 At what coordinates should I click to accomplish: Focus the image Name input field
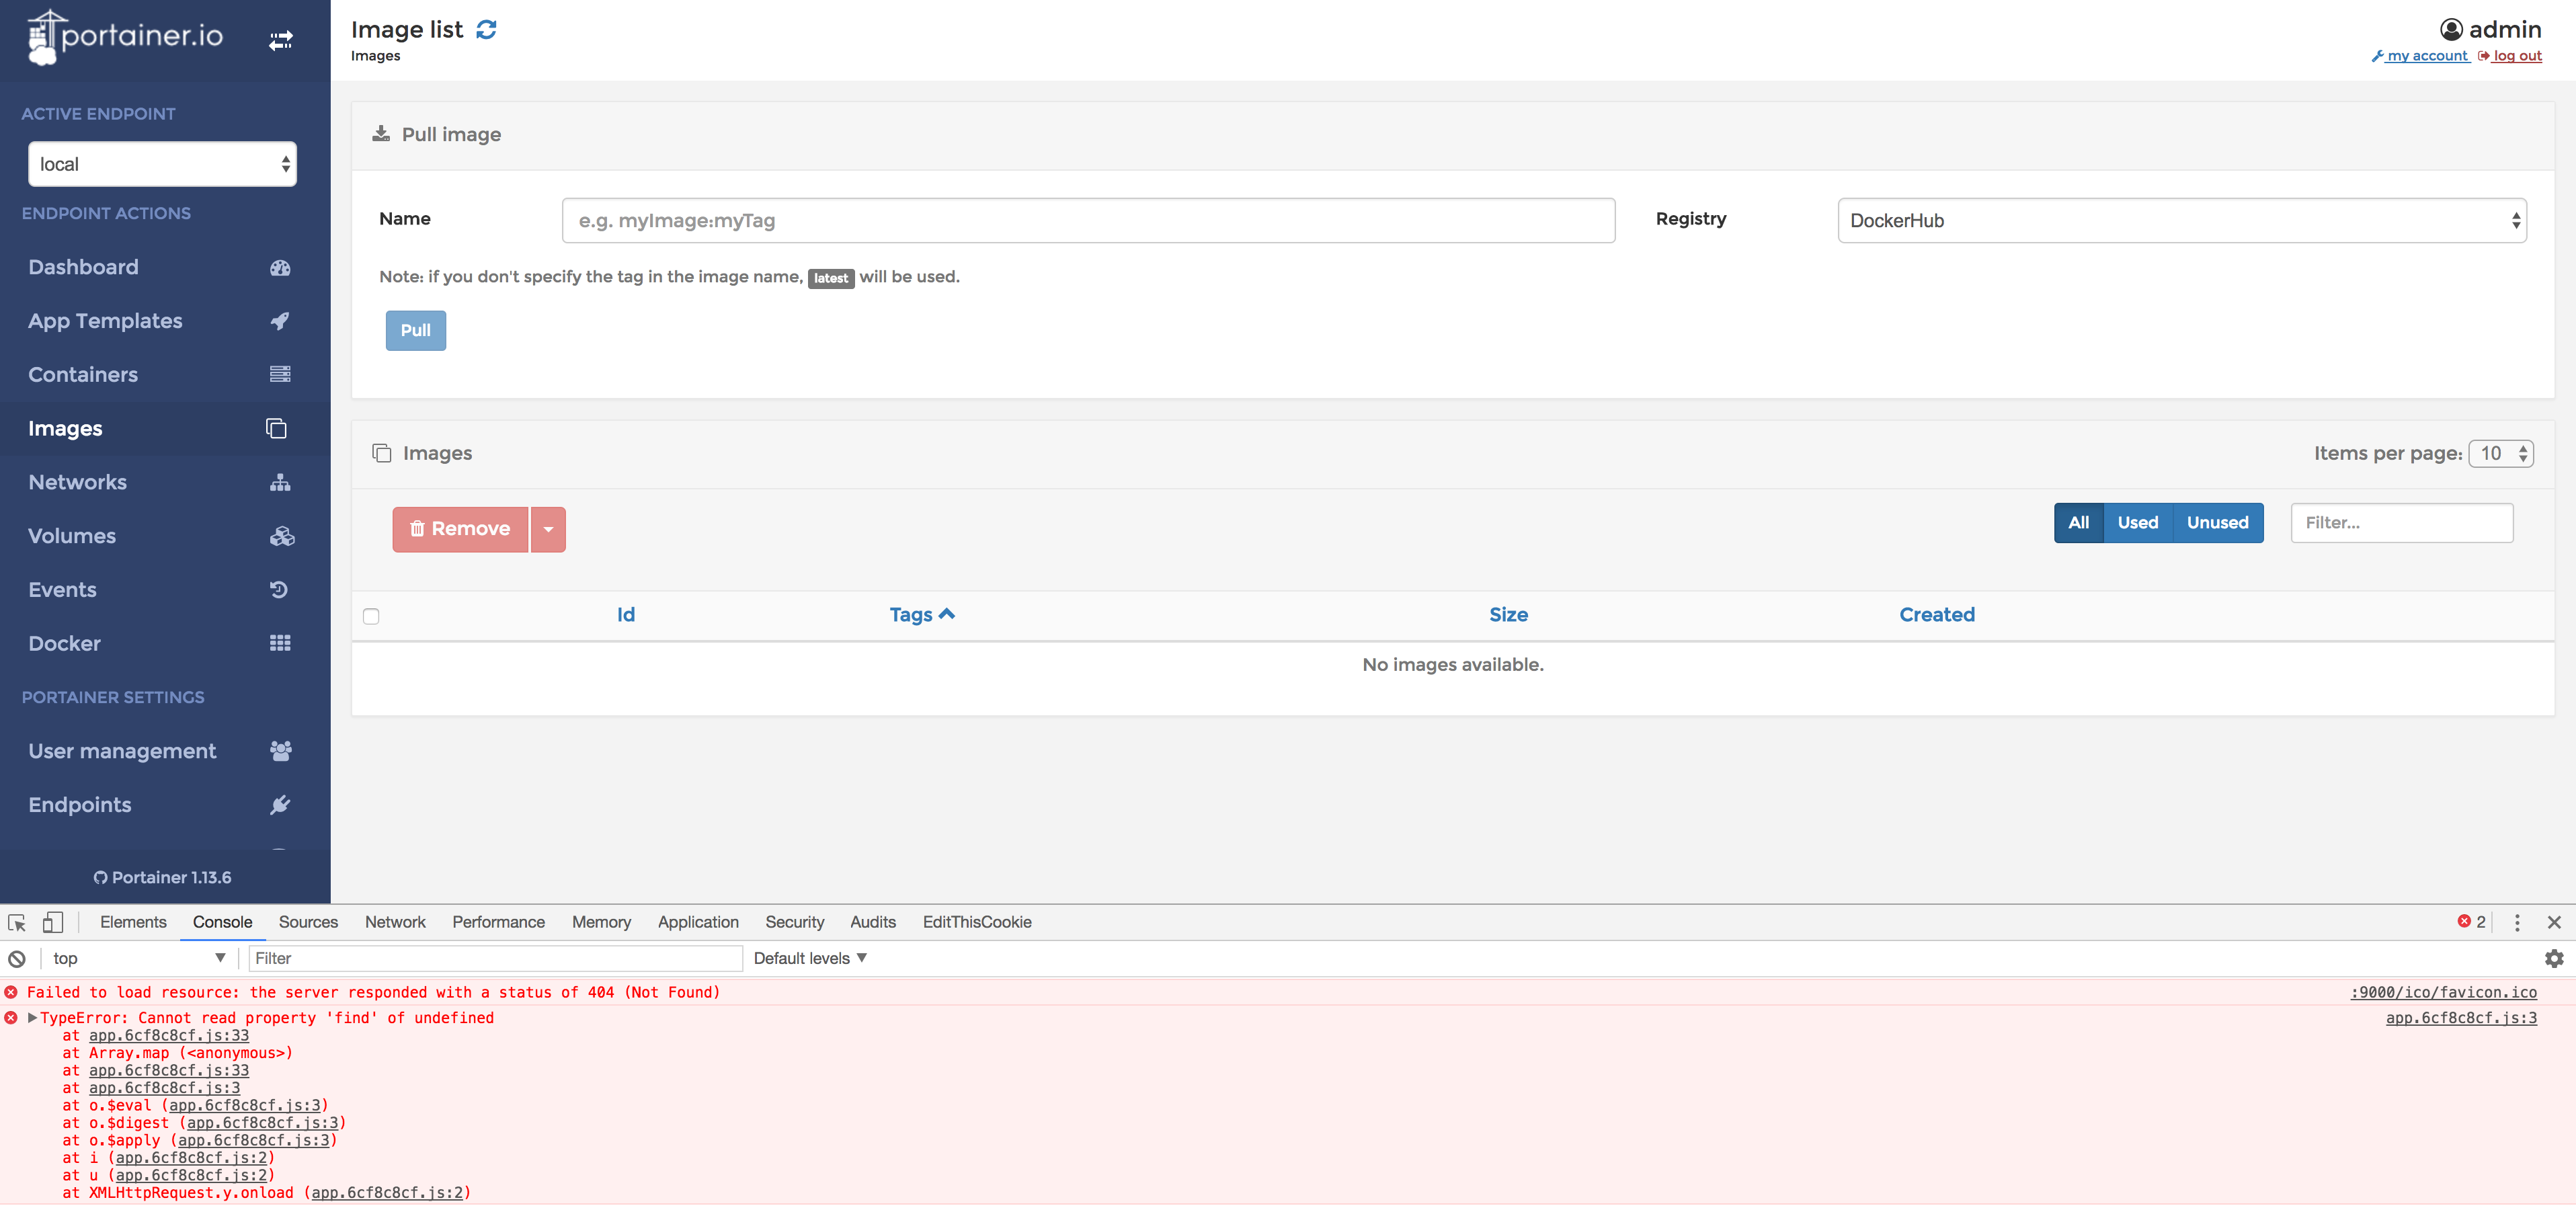[1088, 220]
